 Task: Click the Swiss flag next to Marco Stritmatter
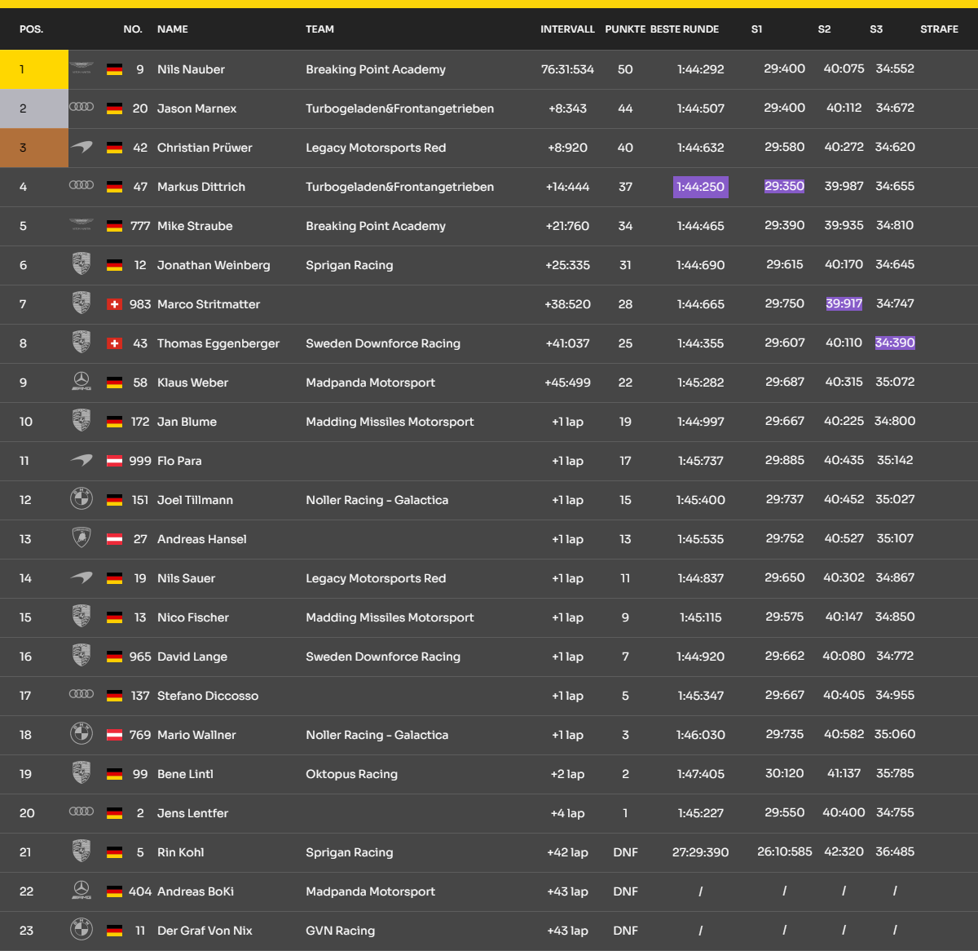pyautogui.click(x=115, y=304)
